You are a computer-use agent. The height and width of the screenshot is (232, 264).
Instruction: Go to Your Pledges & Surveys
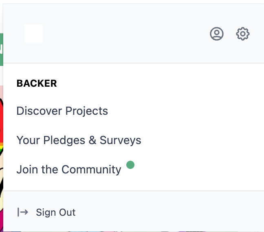79,140
